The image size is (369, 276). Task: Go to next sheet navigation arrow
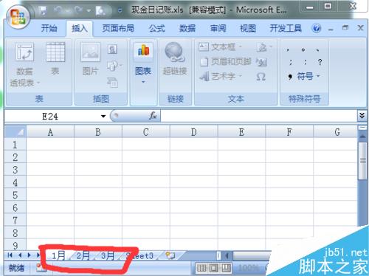30,255
